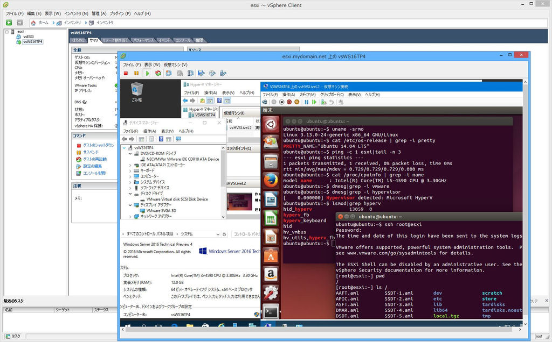This screenshot has height=342, width=552.
Task: Collapse the DVD/CD-ROM ドライブ node in Device Manager
Action: coord(130,153)
